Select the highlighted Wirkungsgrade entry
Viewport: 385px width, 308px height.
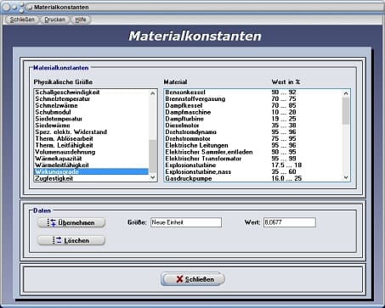[x=91, y=171]
